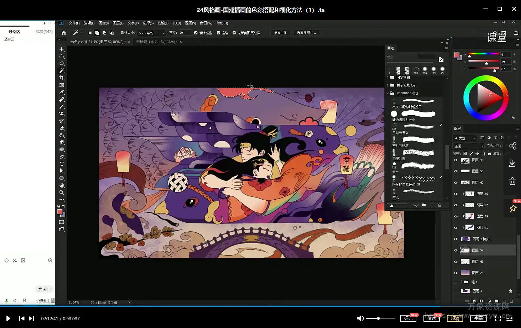The width and height of the screenshot is (521, 328).
Task: Click the video player share icon
Action: coord(512,146)
